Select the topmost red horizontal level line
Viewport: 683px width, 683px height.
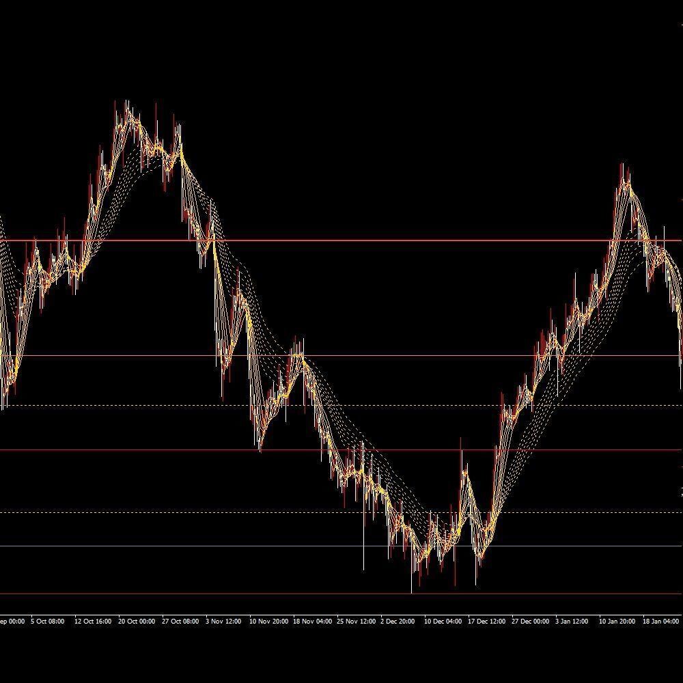(341, 240)
